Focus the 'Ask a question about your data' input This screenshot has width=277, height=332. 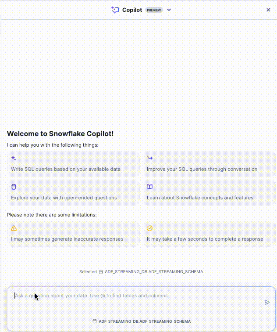point(131,296)
